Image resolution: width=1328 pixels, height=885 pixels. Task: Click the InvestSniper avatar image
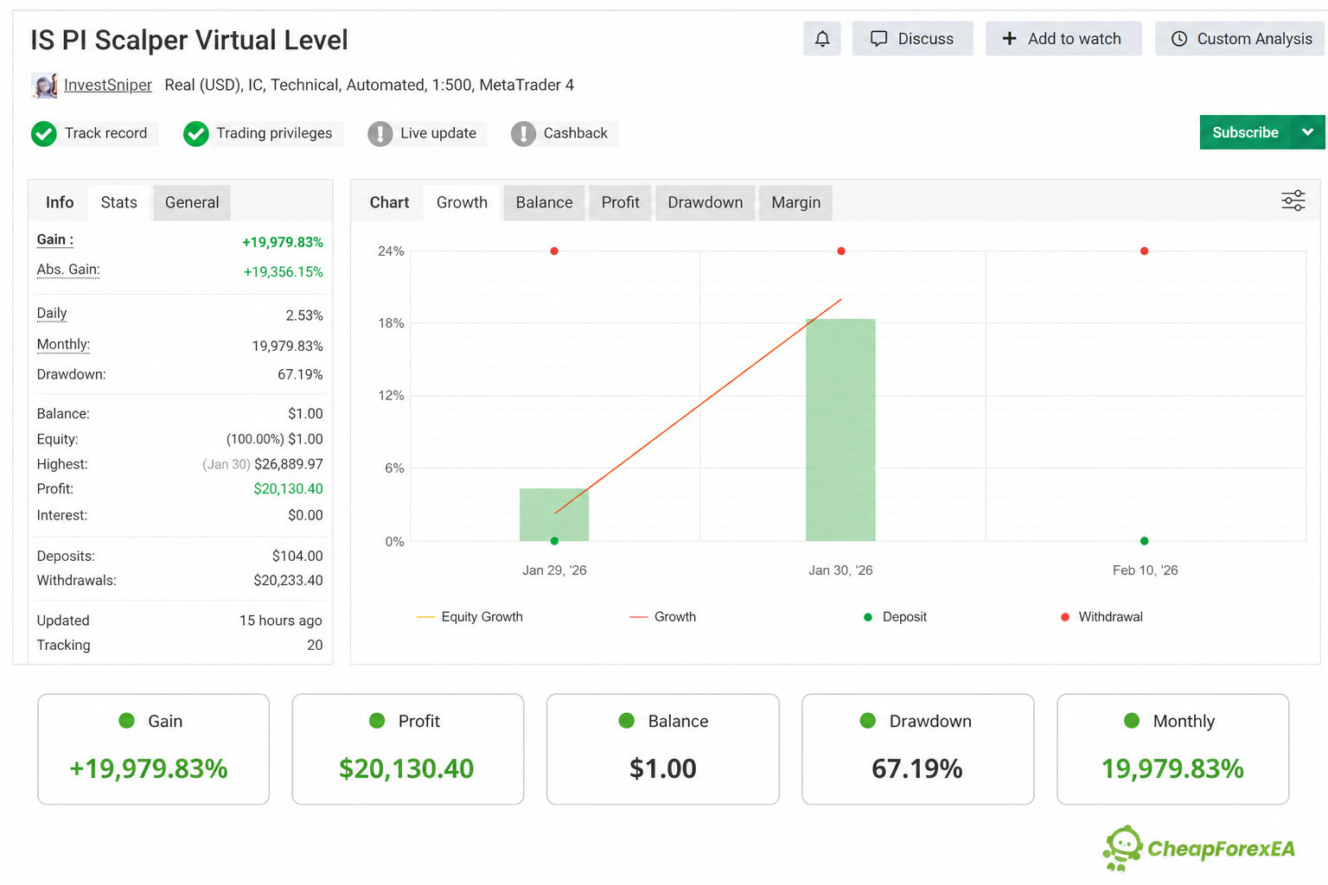tap(44, 85)
